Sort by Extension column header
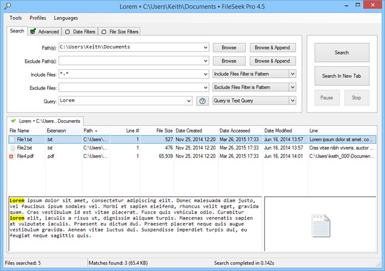385x271 pixels. click(64, 131)
